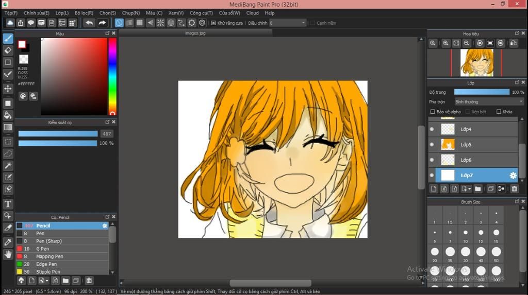Select the Magic Wand tool
The width and height of the screenshot is (528, 295).
tap(8, 165)
